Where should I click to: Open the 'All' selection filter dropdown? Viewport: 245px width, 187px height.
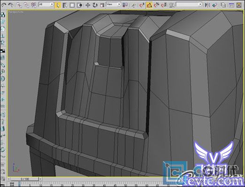pyautogui.click(x=46, y=4)
